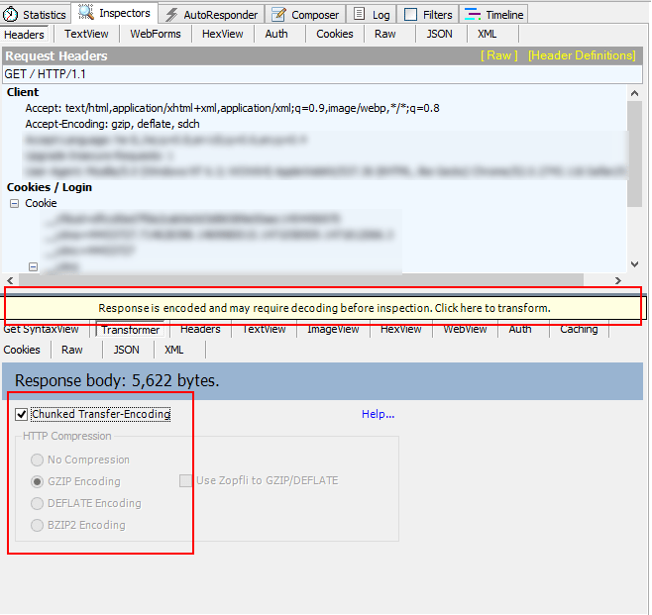Open the response TextView tab
Viewport: 652px width, 615px height.
tap(264, 329)
